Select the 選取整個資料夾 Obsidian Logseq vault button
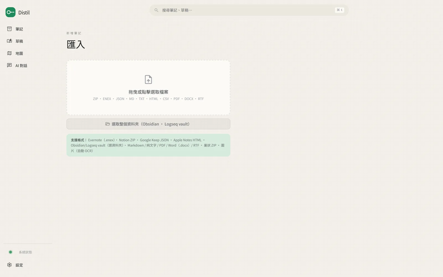The width and height of the screenshot is (443, 277). pos(148,124)
